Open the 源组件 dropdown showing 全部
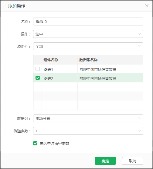The height and width of the screenshot is (169, 153). pos(88,46)
